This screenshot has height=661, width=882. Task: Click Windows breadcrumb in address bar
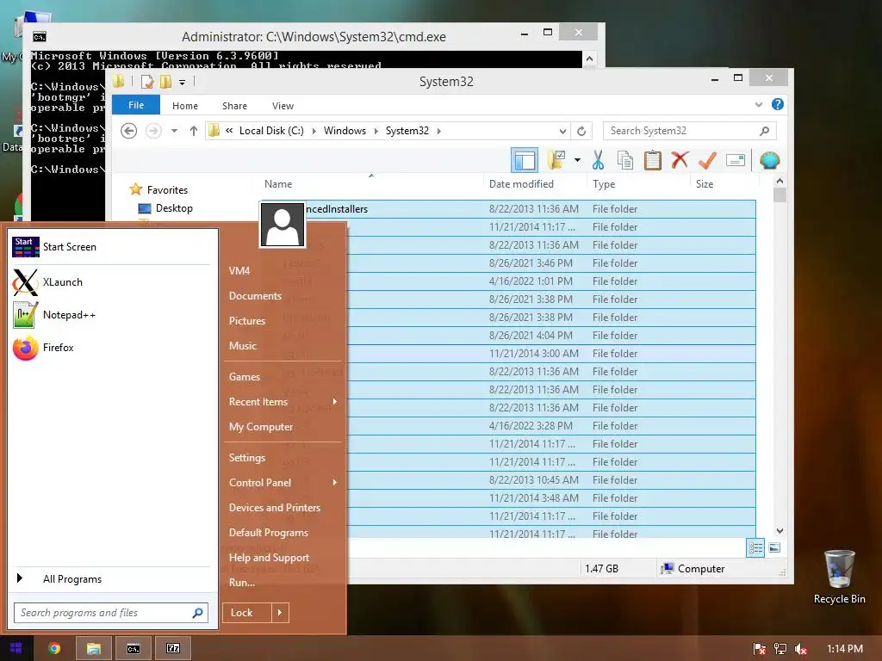pos(345,131)
